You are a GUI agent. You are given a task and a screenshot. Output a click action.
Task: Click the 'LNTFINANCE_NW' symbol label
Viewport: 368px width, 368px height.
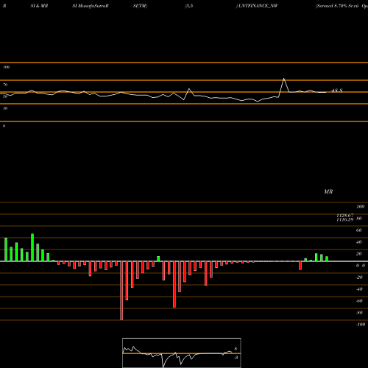(258, 6)
